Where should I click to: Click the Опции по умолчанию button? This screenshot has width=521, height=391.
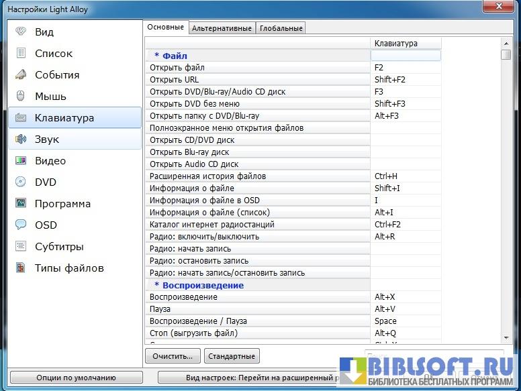76,378
